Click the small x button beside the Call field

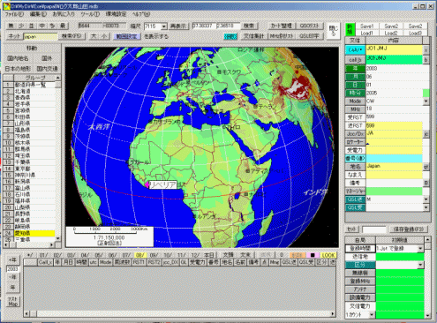coord(426,50)
